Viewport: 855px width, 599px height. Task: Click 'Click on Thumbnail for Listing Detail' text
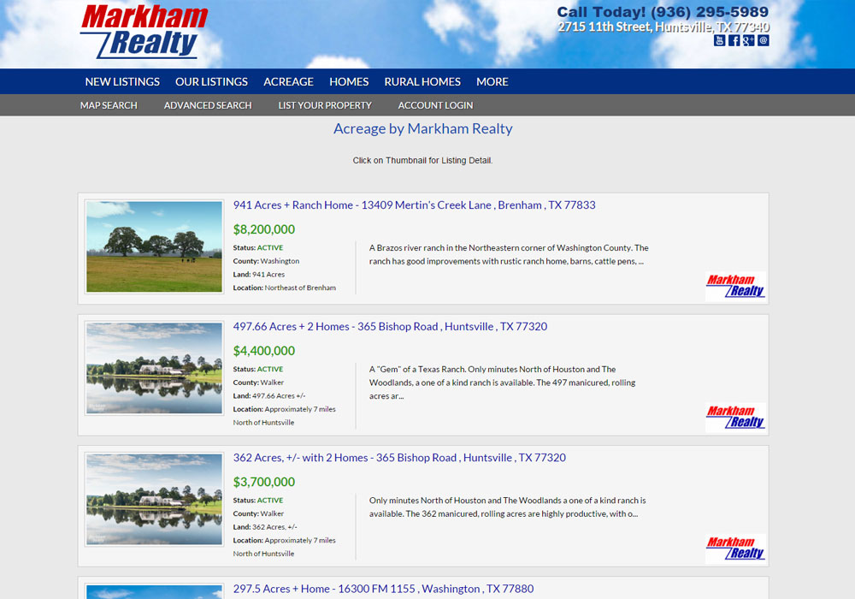(x=422, y=160)
